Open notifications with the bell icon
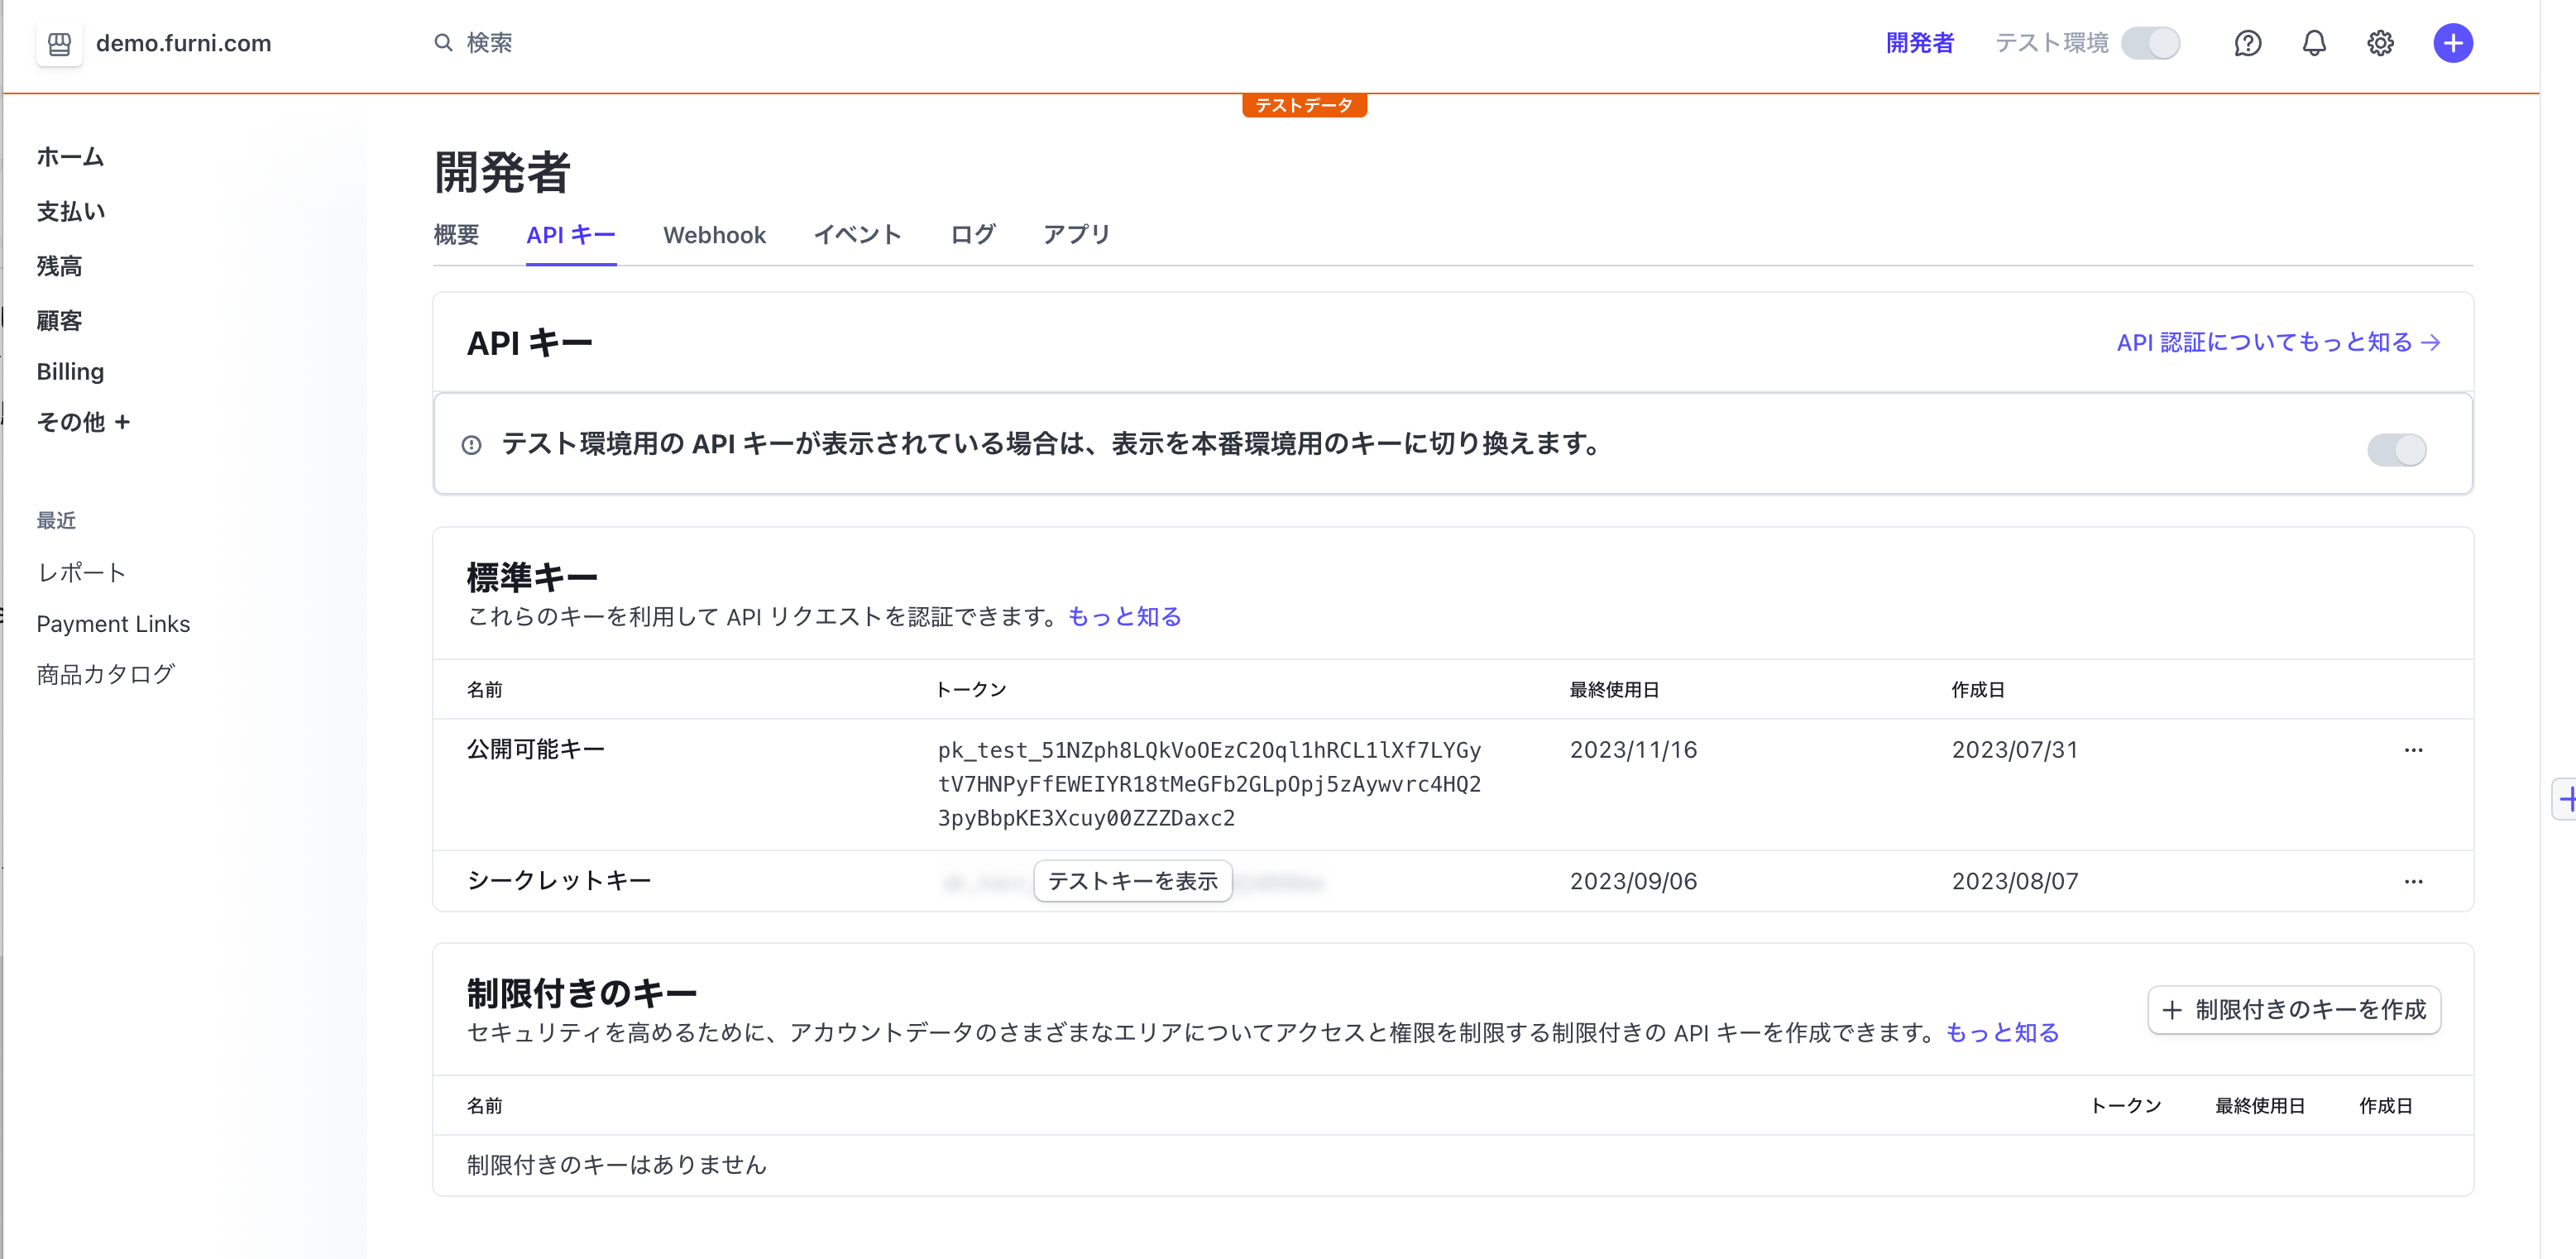 2314,43
